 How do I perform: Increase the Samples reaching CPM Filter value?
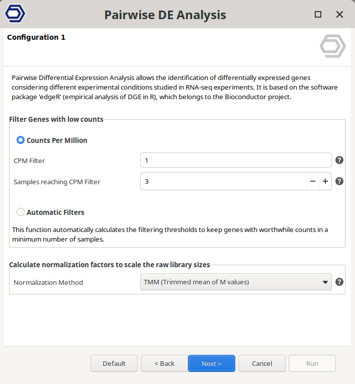[x=325, y=182]
